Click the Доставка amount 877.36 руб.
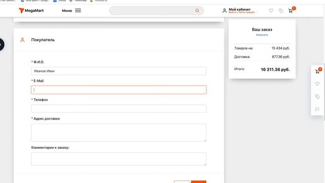The height and width of the screenshot is (183, 325). (281, 56)
